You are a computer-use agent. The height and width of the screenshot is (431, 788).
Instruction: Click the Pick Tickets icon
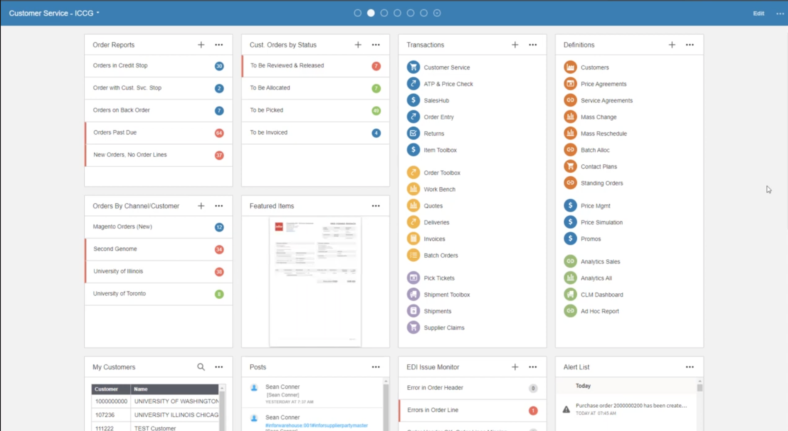point(413,278)
